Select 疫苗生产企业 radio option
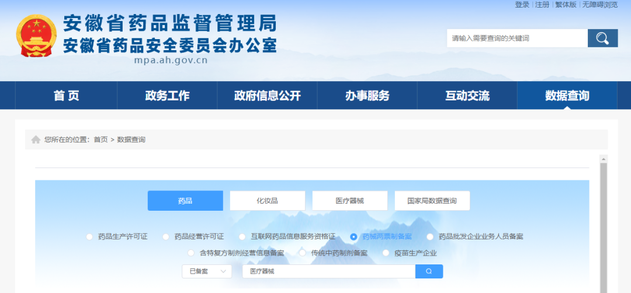The width and height of the screenshot is (631, 293). tap(386, 253)
